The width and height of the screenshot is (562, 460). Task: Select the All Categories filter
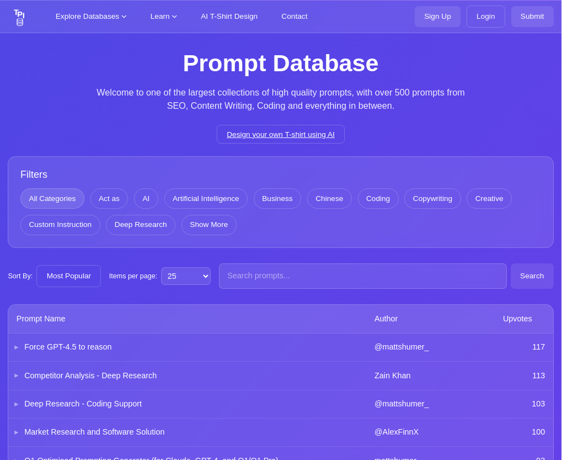coord(52,198)
